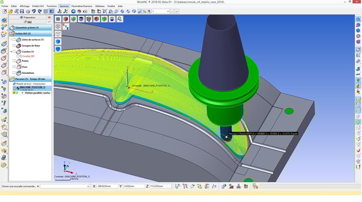Open the Gammes menu

(63, 6)
